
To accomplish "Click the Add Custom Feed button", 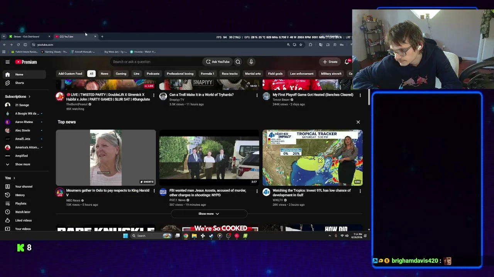I will click(70, 73).
